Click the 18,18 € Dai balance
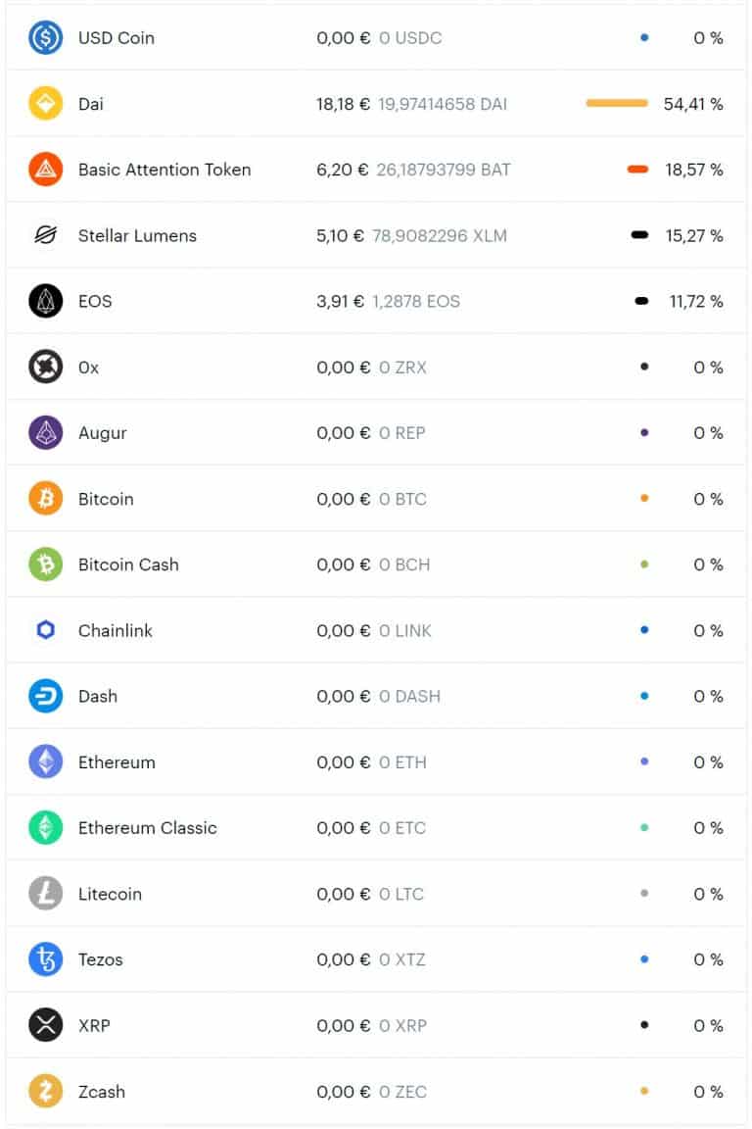Screen dimensions: 752x1129 [x=344, y=104]
